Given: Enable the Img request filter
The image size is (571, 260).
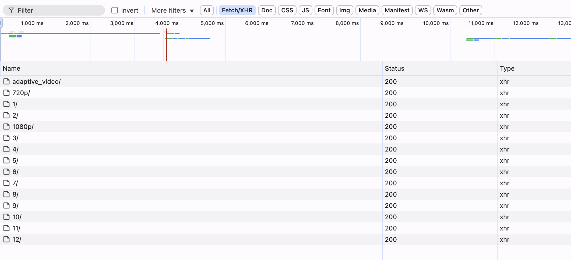Looking at the screenshot, I should pyautogui.click(x=344, y=10).
